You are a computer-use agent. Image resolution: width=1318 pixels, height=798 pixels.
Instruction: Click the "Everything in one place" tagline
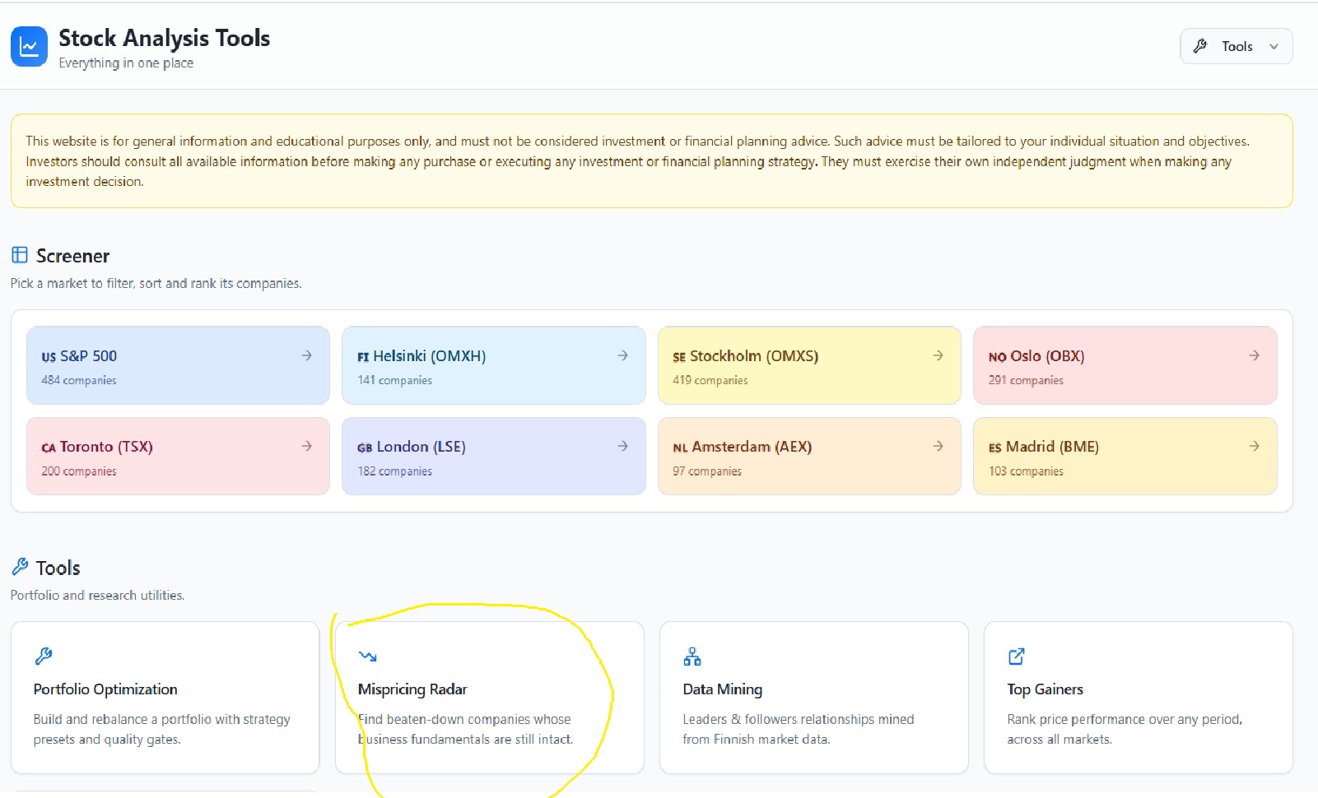126,63
